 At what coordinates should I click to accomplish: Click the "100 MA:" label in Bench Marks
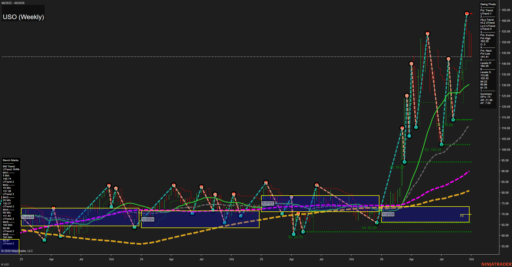(8, 225)
